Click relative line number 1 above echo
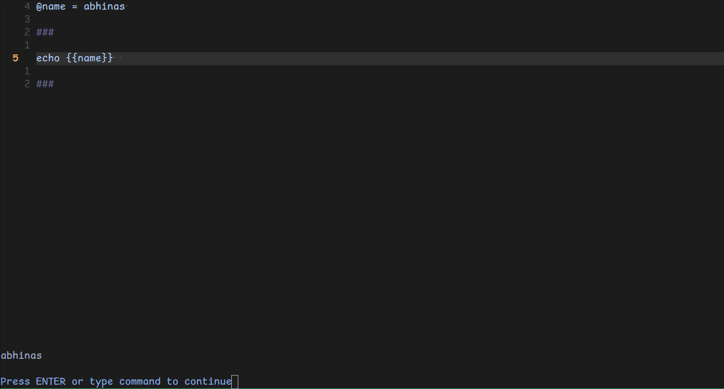The height and width of the screenshot is (389, 724). (27, 45)
